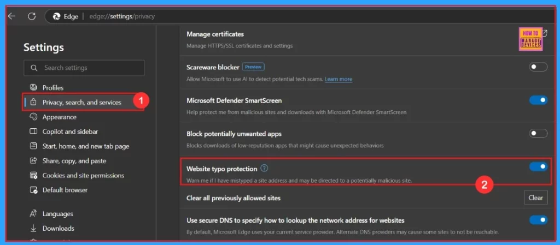Click the Preview badge next to Scareware blocker
Image resolution: width=560 pixels, height=245 pixels.
253,67
